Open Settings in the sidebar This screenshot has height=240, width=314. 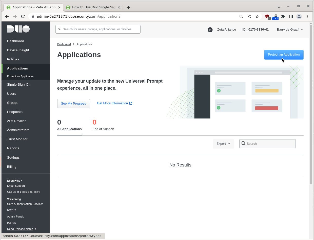point(13,157)
